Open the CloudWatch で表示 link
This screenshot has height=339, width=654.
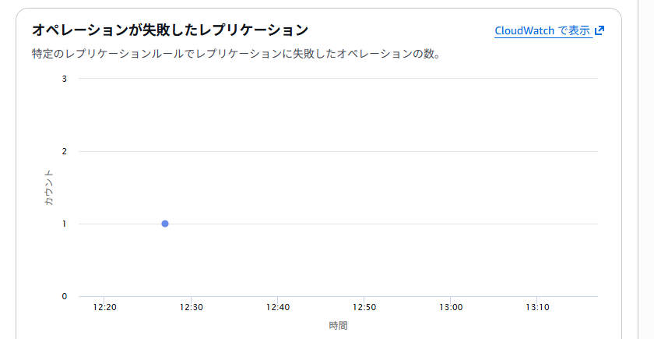tap(542, 31)
